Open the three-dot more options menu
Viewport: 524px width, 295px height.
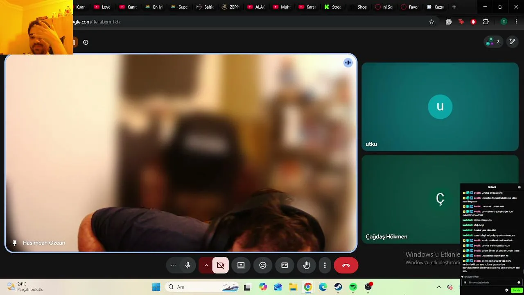pyautogui.click(x=325, y=265)
